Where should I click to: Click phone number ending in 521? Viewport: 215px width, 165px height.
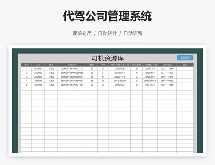coord(167,73)
